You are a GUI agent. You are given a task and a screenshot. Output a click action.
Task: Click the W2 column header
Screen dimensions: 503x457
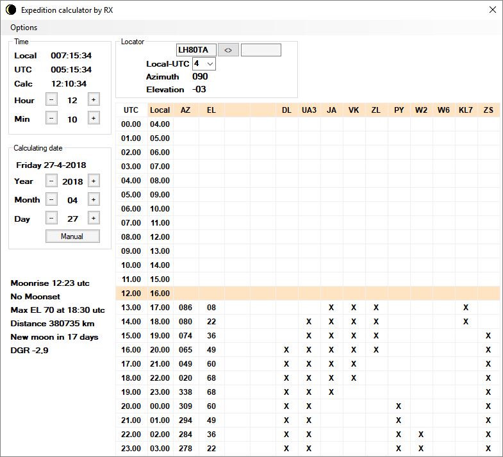click(421, 110)
